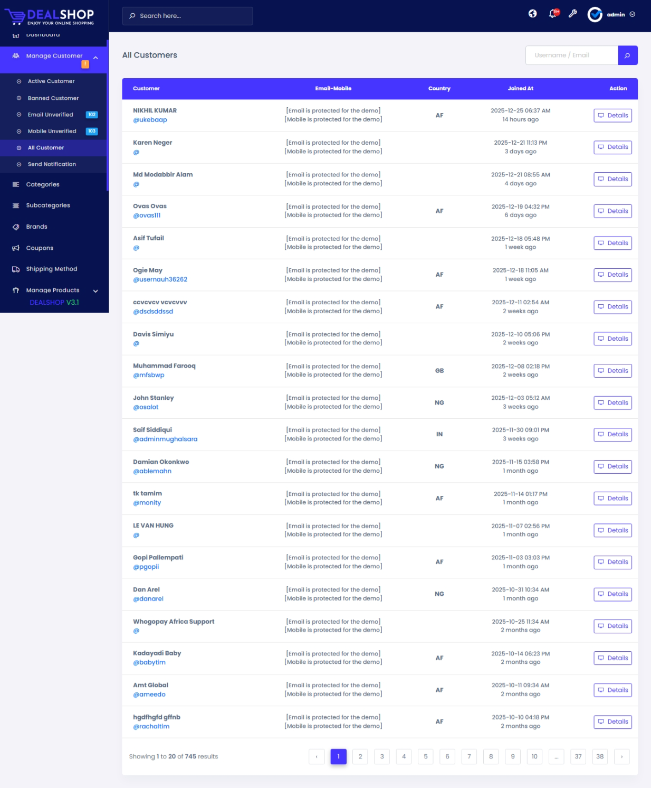Click the Brands tag icon in sidebar

pyautogui.click(x=16, y=227)
